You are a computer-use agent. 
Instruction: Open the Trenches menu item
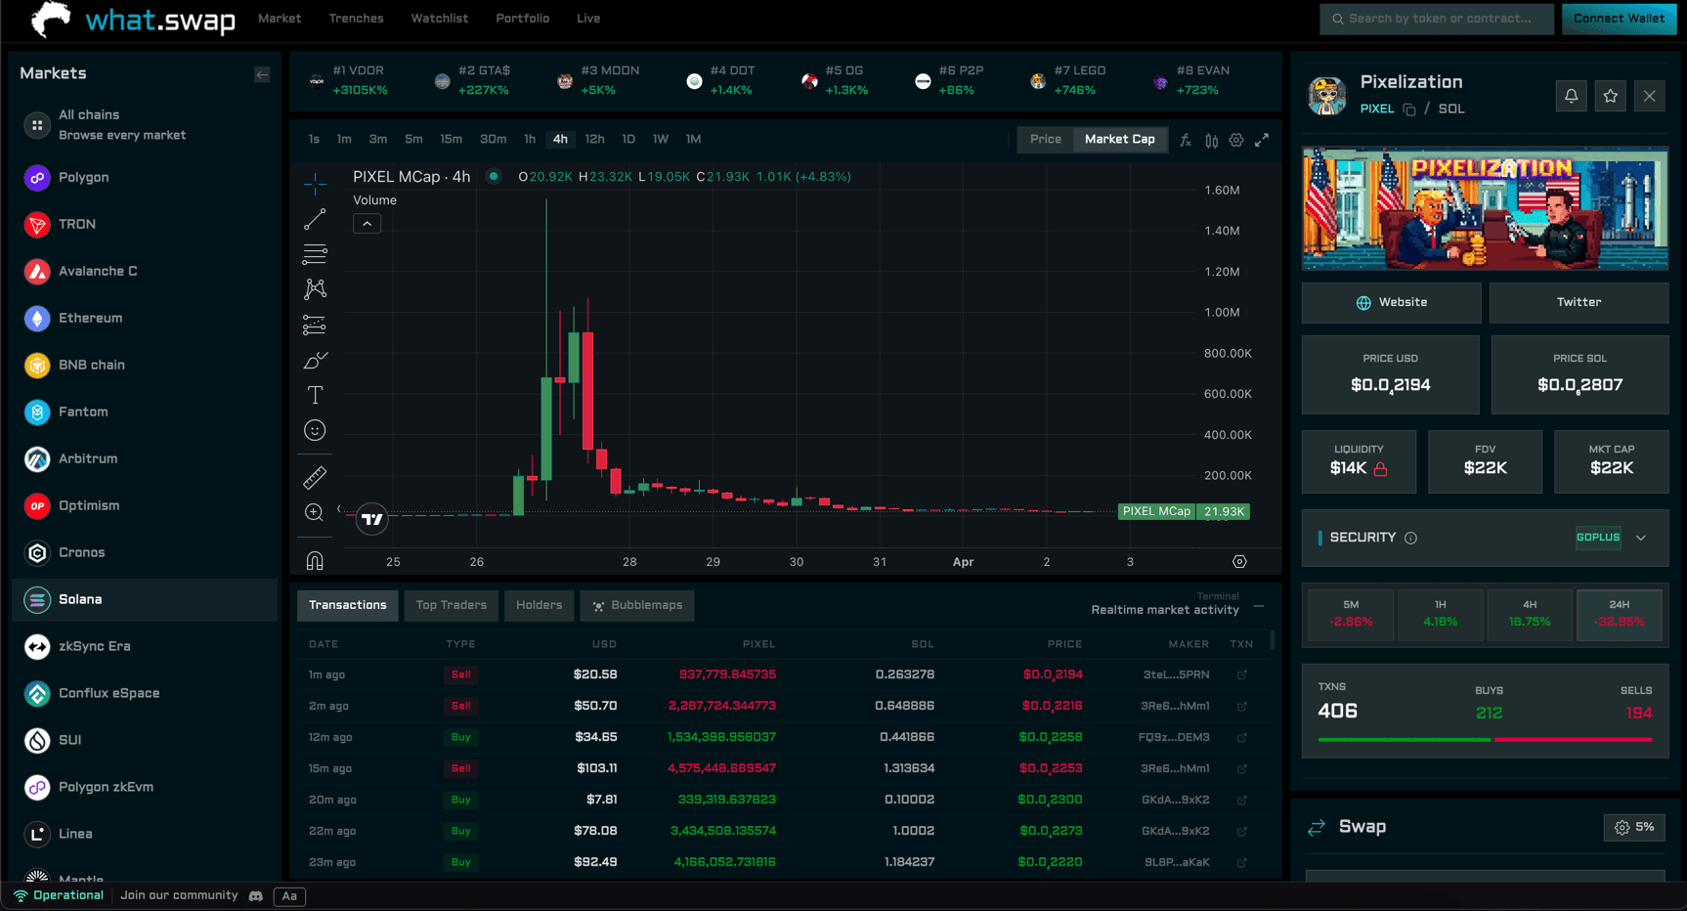[356, 18]
